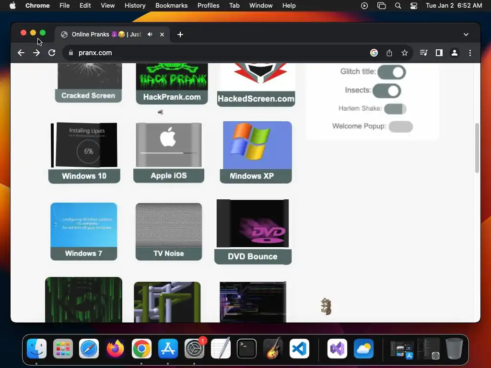Toggle the Harlem Shake switch
491x368 pixels.
tap(395, 109)
